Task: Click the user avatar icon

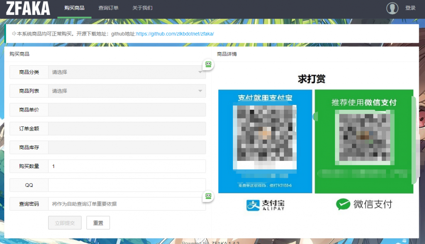Action: (392, 8)
